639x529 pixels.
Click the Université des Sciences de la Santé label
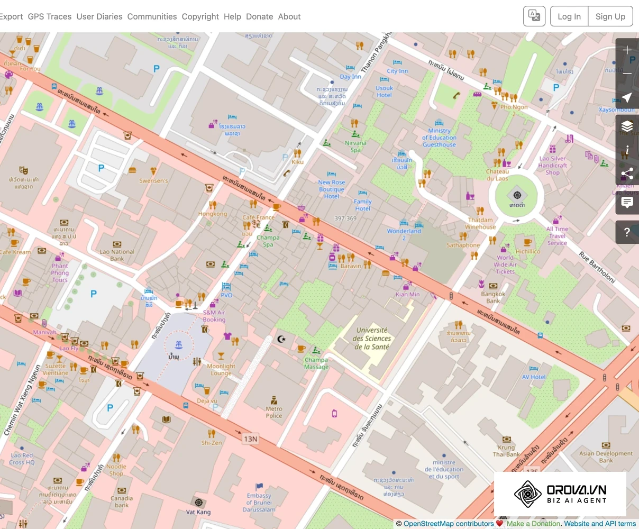coord(372,339)
